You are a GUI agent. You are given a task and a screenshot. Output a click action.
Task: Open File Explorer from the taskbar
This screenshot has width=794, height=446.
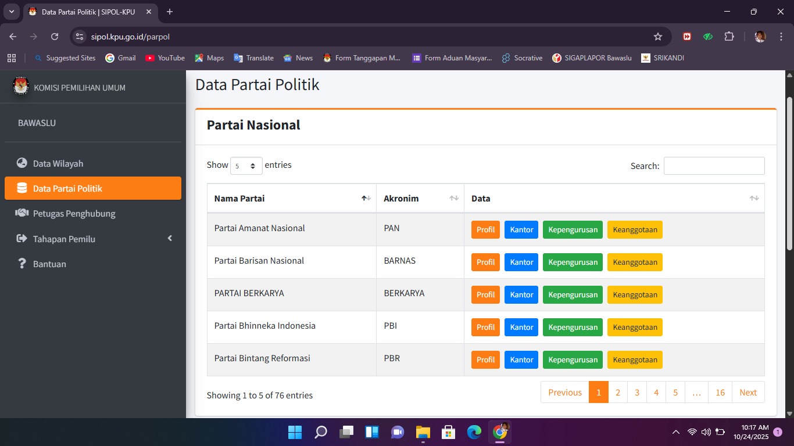423,432
